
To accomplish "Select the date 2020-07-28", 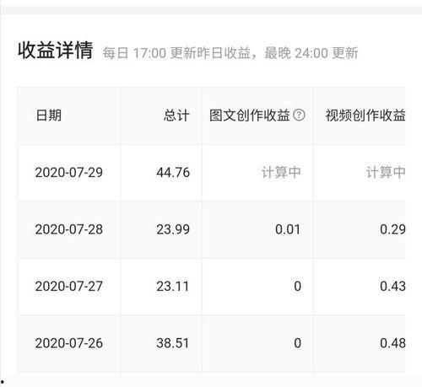I will (x=69, y=229).
